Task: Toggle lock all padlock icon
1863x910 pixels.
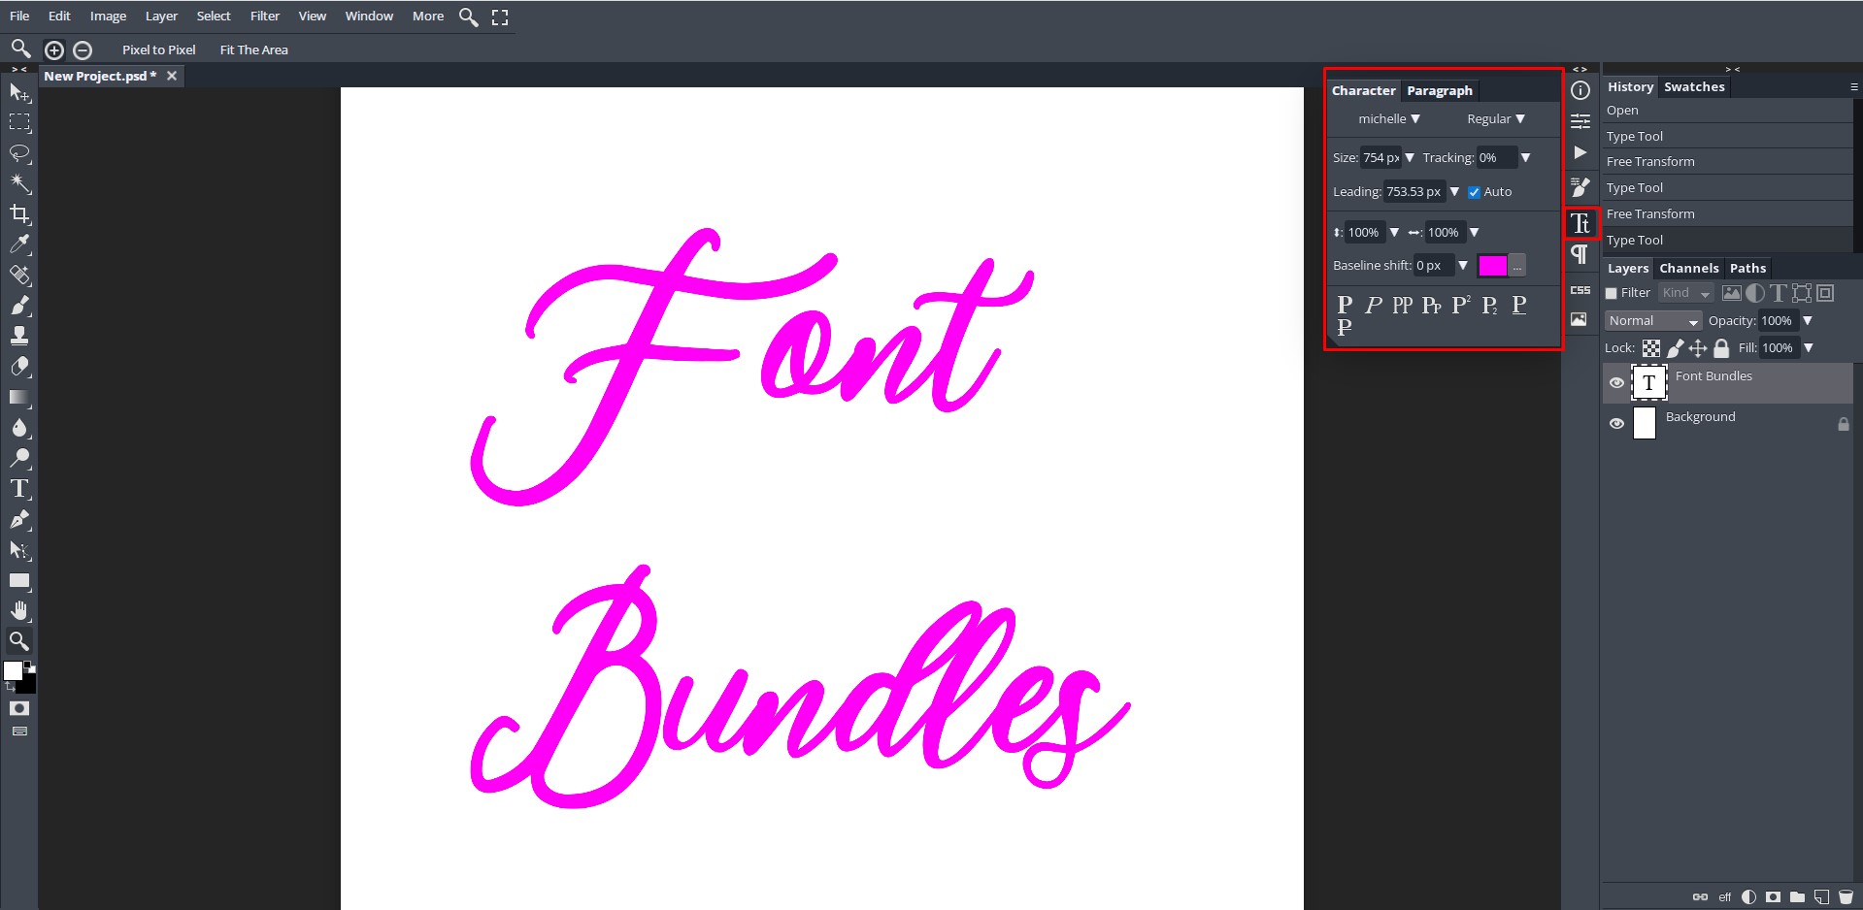Action: tap(1721, 348)
